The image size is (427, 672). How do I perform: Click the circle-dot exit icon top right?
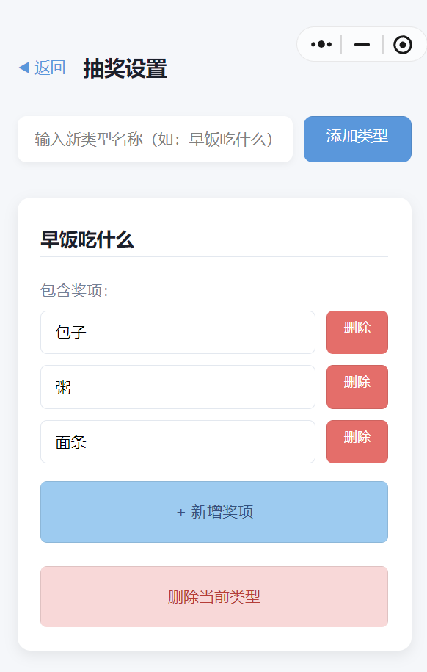[402, 44]
